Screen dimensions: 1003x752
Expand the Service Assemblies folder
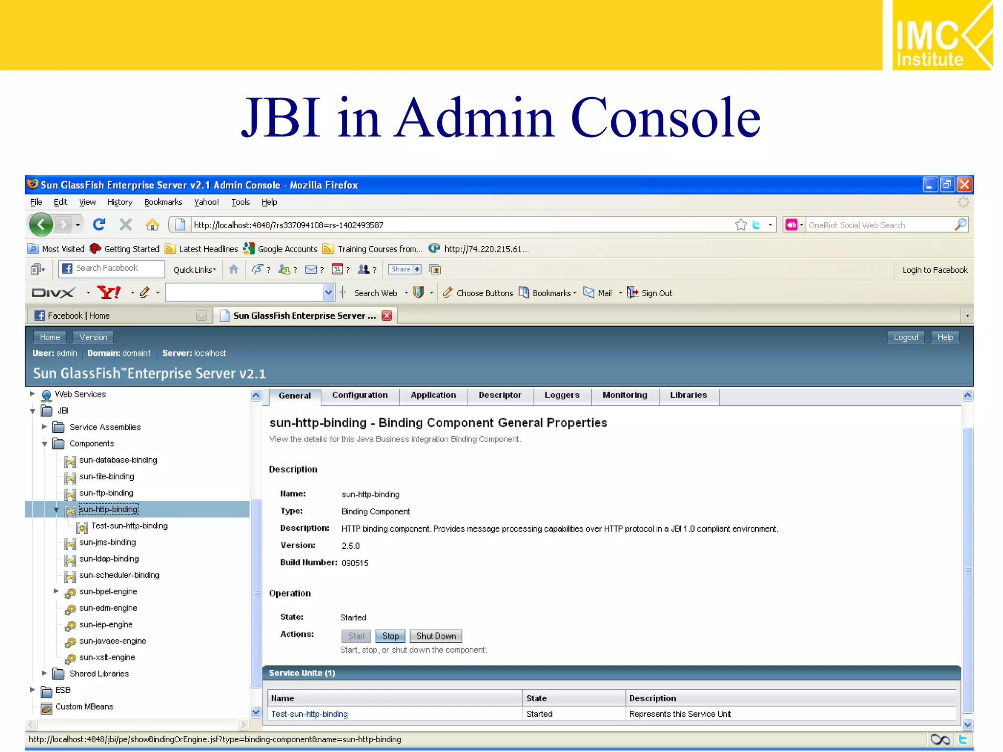tap(44, 427)
